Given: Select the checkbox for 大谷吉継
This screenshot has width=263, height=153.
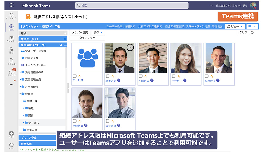Looking at the screenshot, I should pyautogui.click(x=108, y=121).
